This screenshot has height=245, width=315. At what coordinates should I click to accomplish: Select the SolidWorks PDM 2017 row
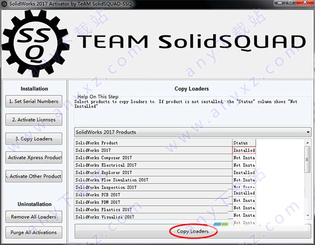coord(153,202)
